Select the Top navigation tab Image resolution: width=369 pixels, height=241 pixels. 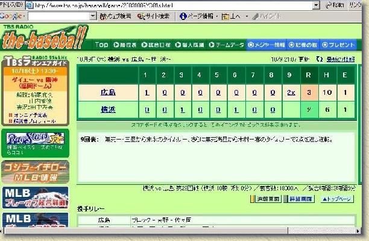click(101, 45)
